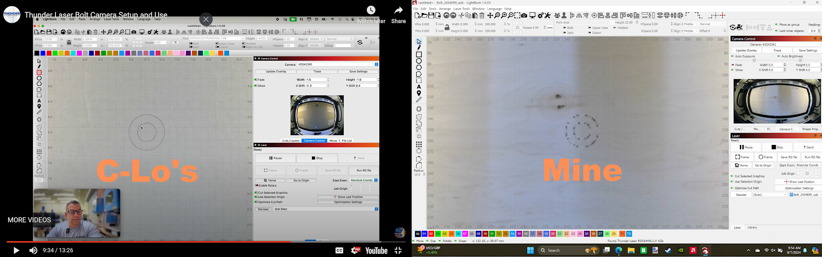This screenshot has height=257, width=822.
Task: Select the arrow Select tool in the right LightBurn tool column
Action: (419, 42)
